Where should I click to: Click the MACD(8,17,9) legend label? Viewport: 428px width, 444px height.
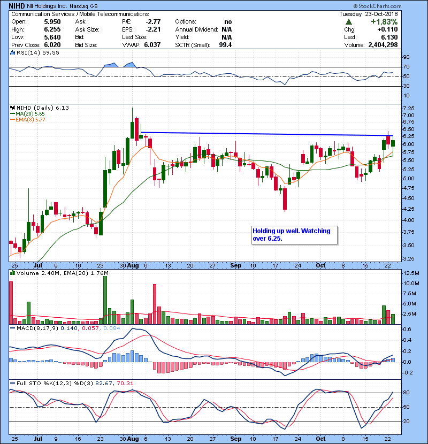38,328
